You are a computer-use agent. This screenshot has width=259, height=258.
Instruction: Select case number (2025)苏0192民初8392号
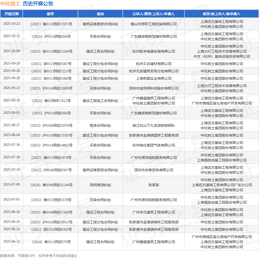point(51,229)
